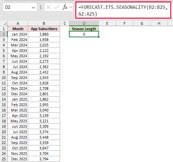Click the three-dot handle beside the Name Box
Screen dimensions: 173x162
[41, 7]
